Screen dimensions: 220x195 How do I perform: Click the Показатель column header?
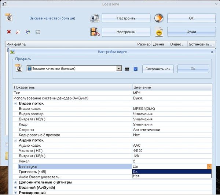pos(72,87)
